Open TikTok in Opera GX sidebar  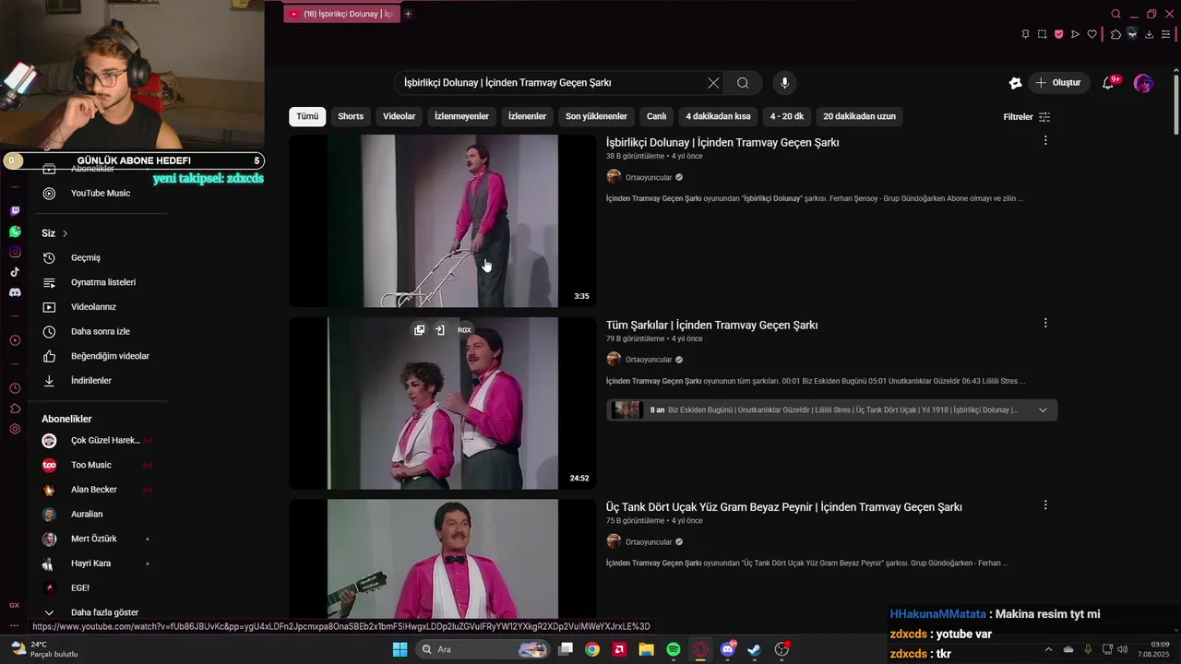tap(15, 272)
